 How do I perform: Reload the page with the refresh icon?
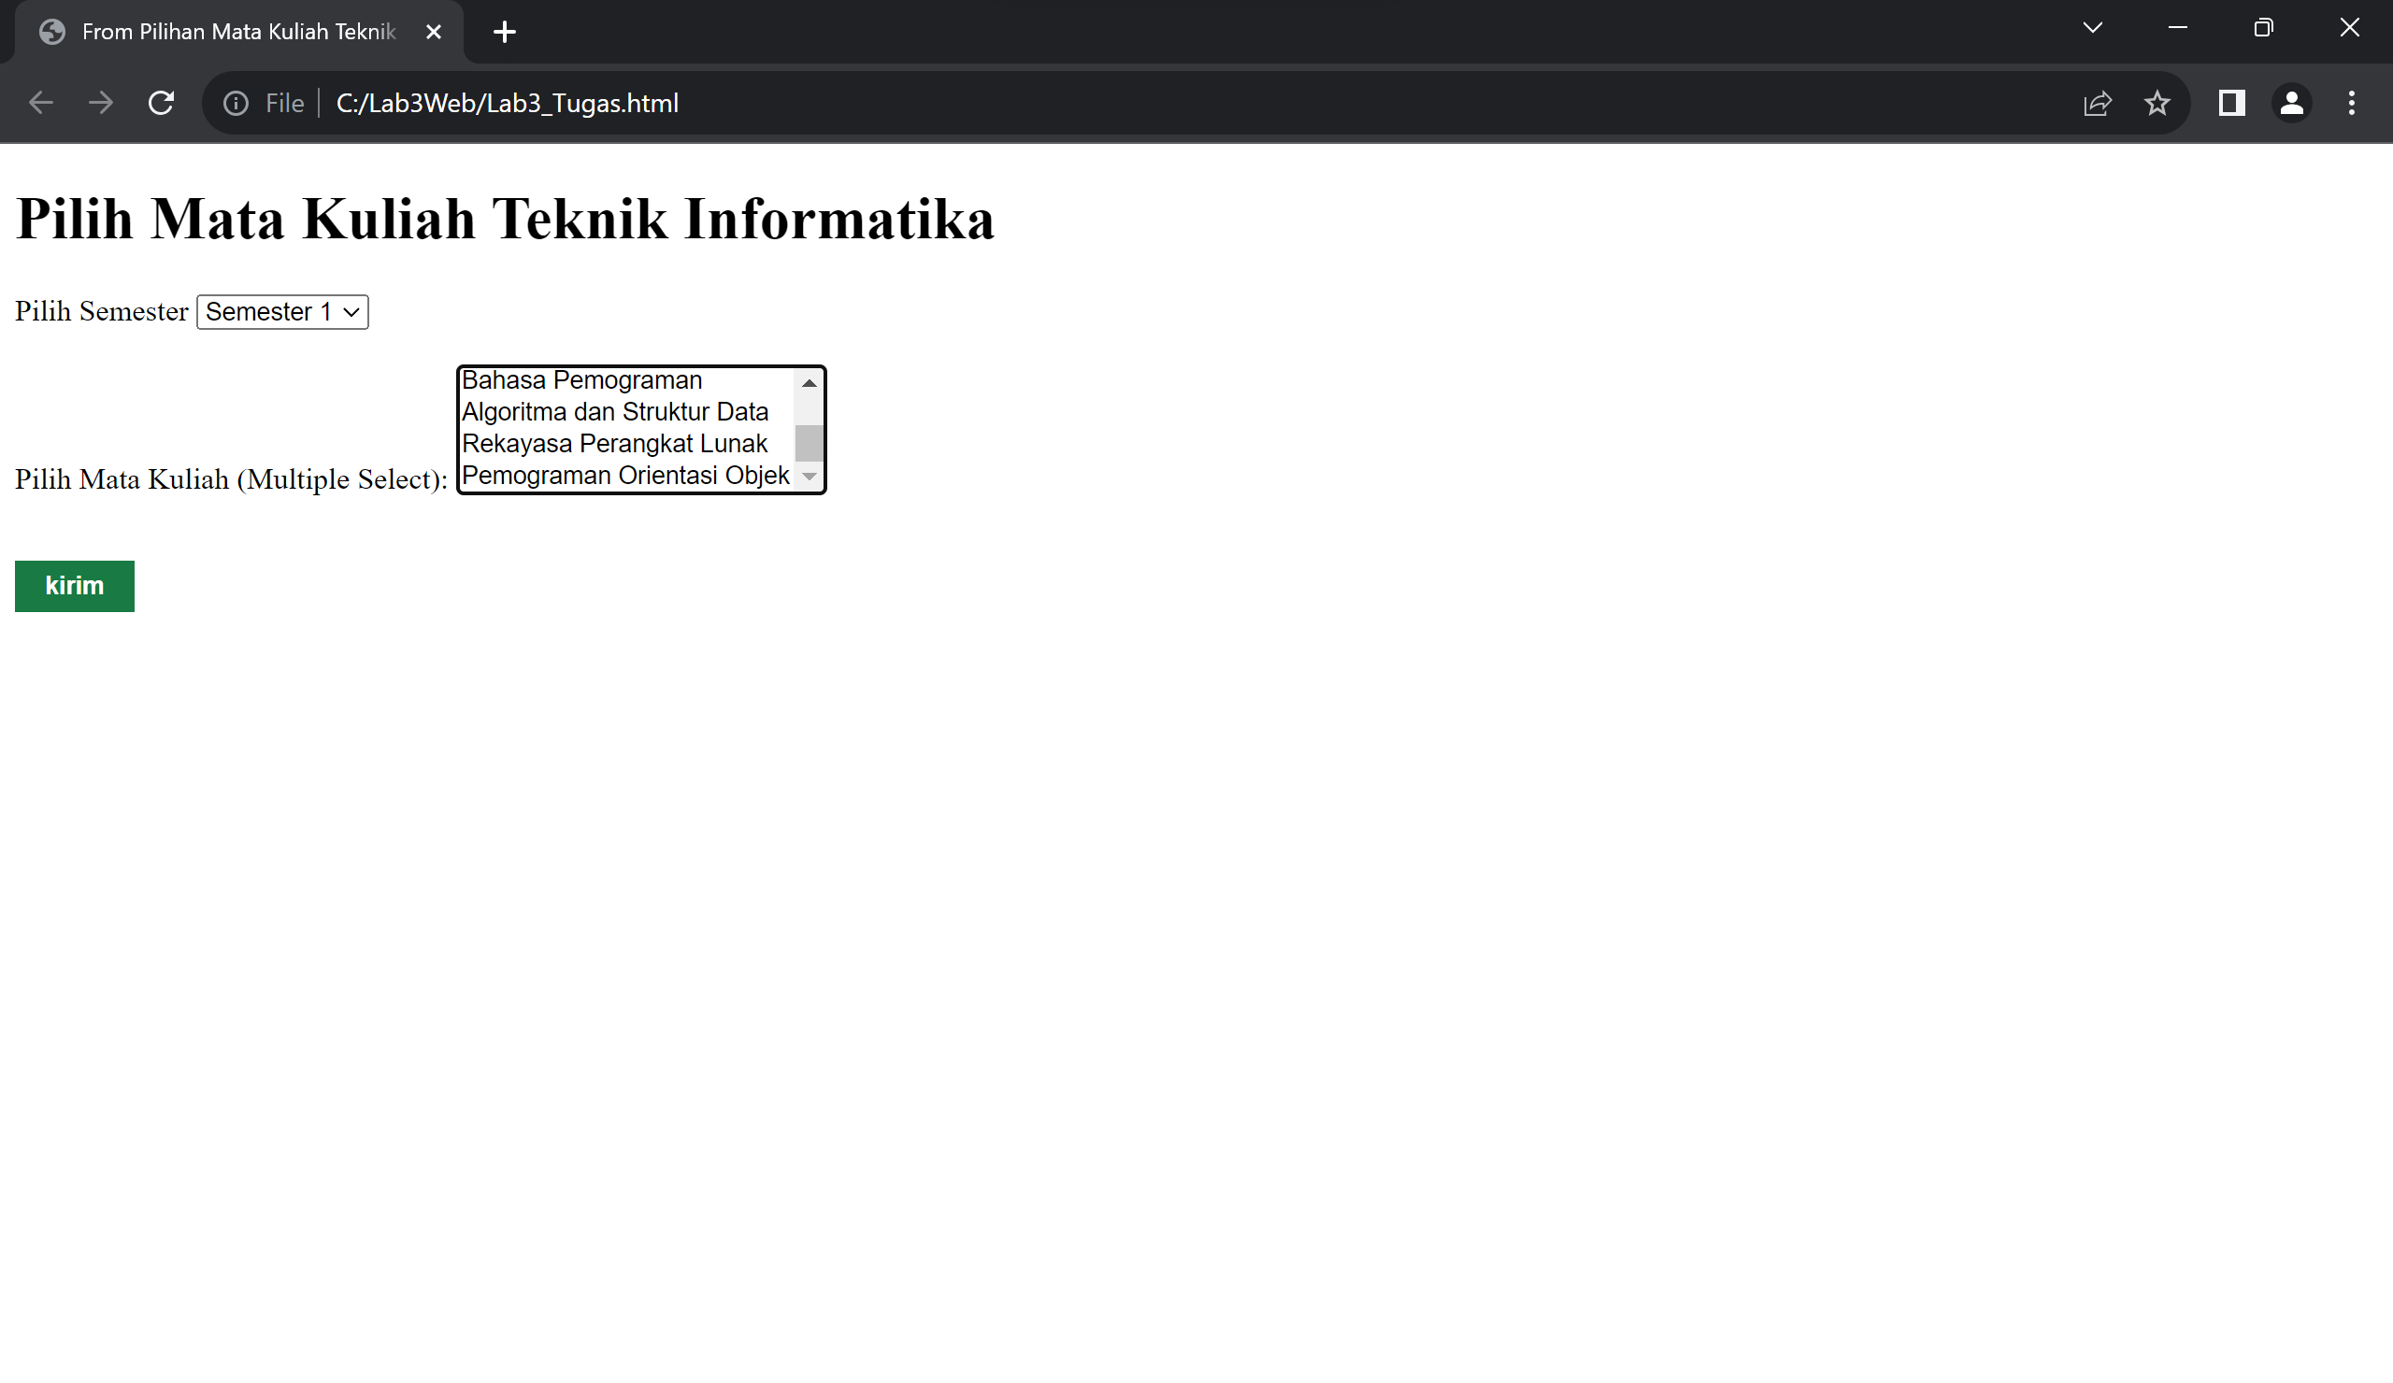click(161, 103)
